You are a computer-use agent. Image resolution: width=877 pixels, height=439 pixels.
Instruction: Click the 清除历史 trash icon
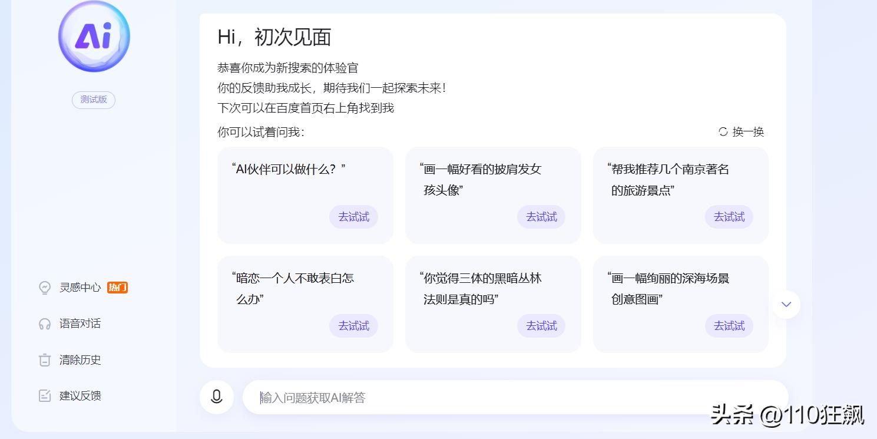(x=44, y=359)
